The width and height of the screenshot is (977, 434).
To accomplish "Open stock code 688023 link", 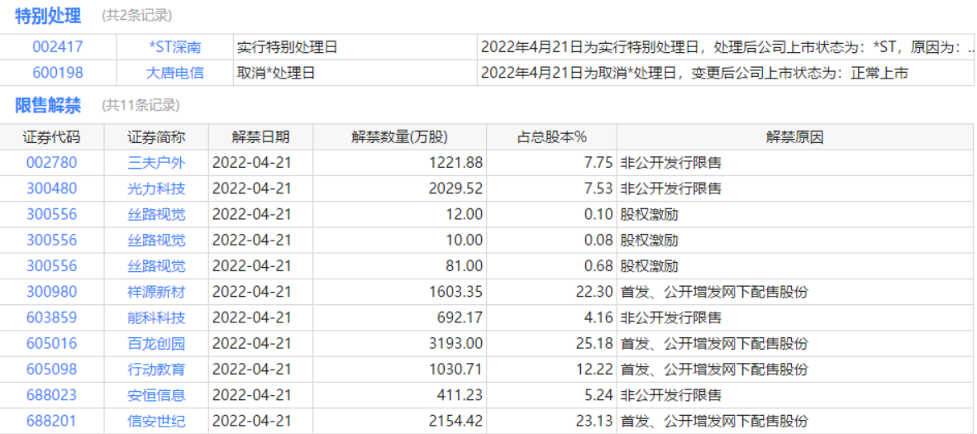I will pos(52,395).
